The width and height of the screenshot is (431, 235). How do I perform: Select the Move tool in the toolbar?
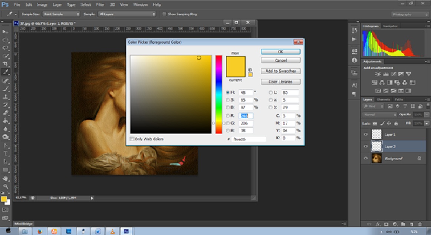6,32
